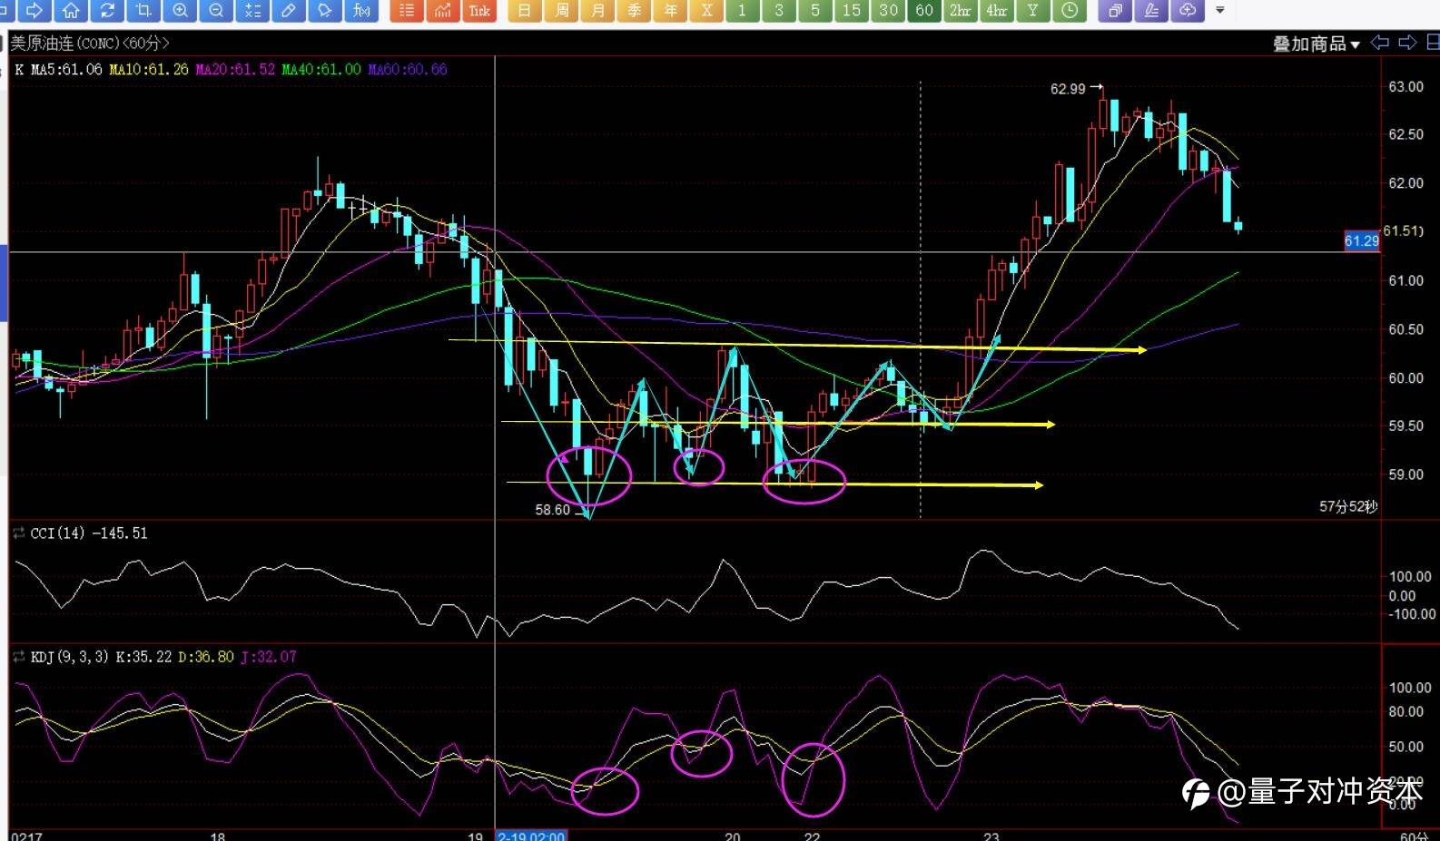Select the 60-minute period
Viewport: 1440px width, 841px height.
tap(924, 10)
